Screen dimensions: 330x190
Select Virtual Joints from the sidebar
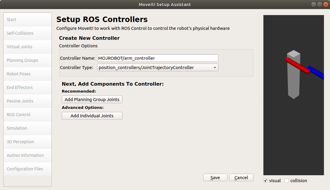(28, 47)
